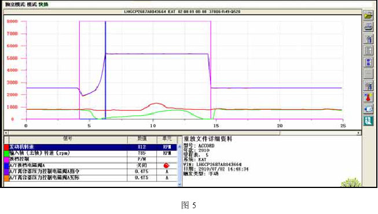The height and width of the screenshot is (214, 378).
Task: Click the printer icon in right toolbar
Action: pyautogui.click(x=368, y=27)
